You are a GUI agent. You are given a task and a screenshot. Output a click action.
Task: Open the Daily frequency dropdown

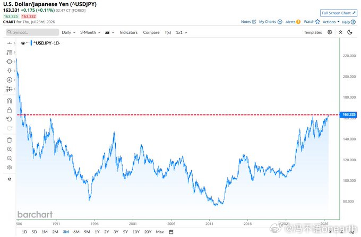[x=68, y=32]
